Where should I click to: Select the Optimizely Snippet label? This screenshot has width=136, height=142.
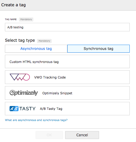coord(57,93)
